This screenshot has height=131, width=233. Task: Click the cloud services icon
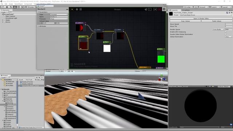tap(196, 7)
